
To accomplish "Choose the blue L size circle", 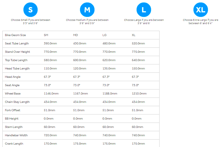I will 144,10.
